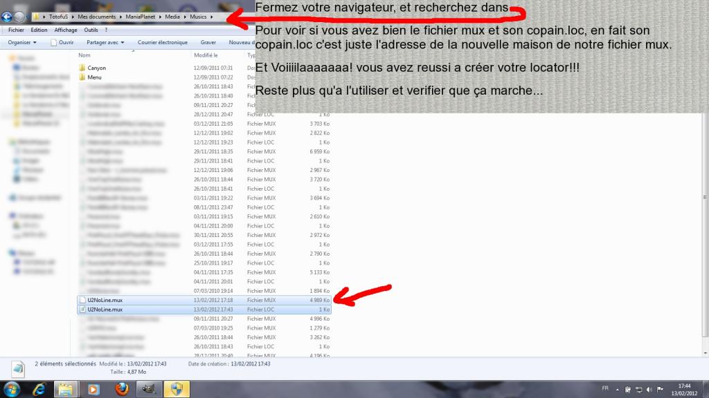This screenshot has width=709, height=398.
Task: Click the FR language indicator
Action: (x=605, y=388)
